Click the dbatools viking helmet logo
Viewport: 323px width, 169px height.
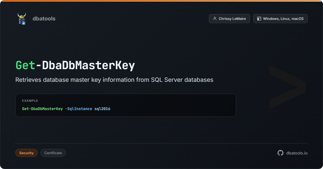(x=22, y=19)
